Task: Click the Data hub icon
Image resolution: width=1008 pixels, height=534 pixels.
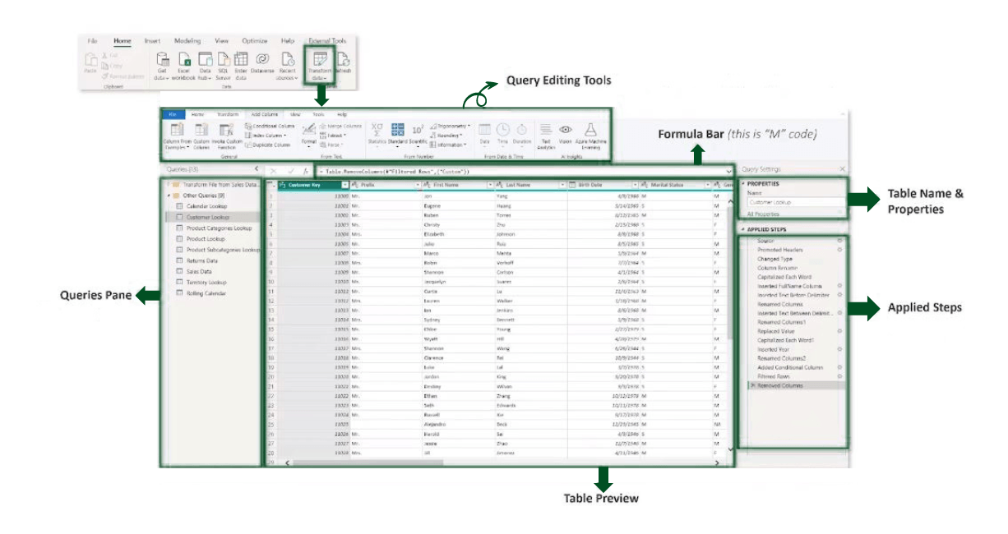Action: (x=205, y=59)
